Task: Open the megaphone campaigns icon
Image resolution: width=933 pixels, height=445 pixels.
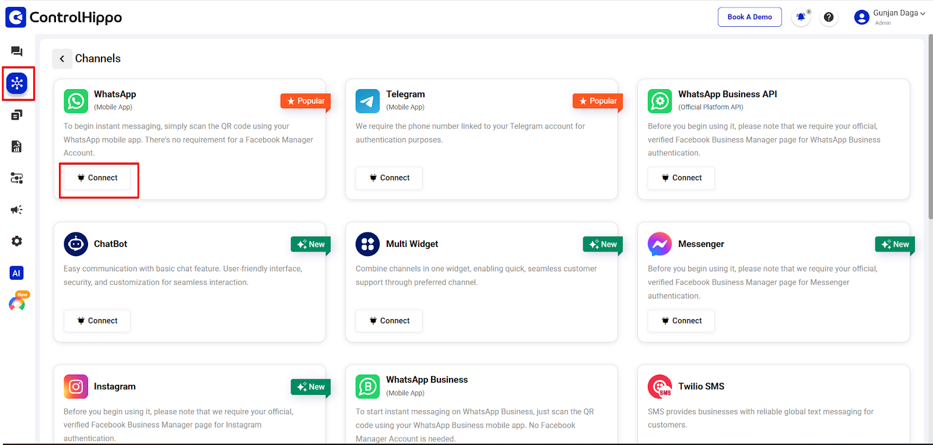Action: coord(17,210)
